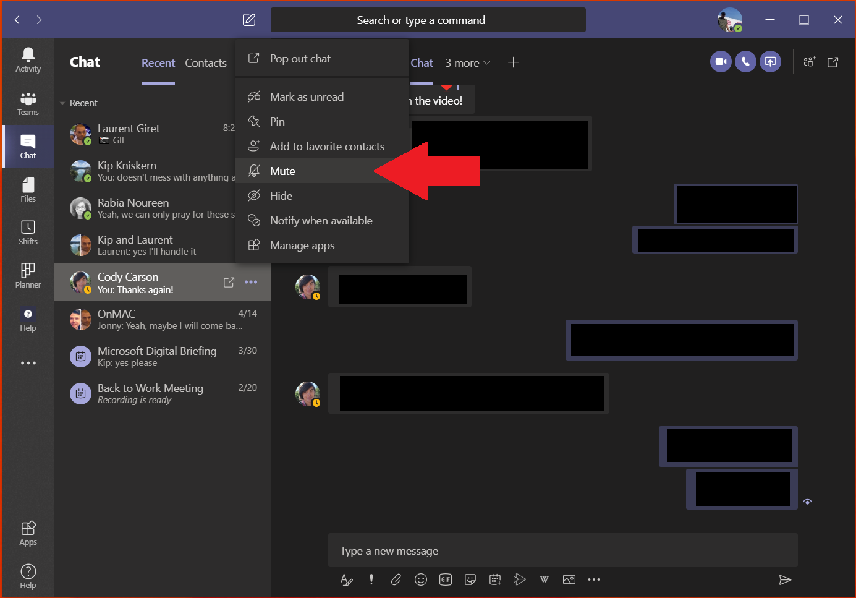View the seen-by eye indicator

pos(808,502)
